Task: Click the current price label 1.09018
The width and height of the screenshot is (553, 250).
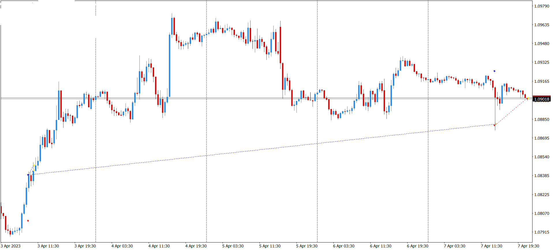Action: click(x=542, y=99)
